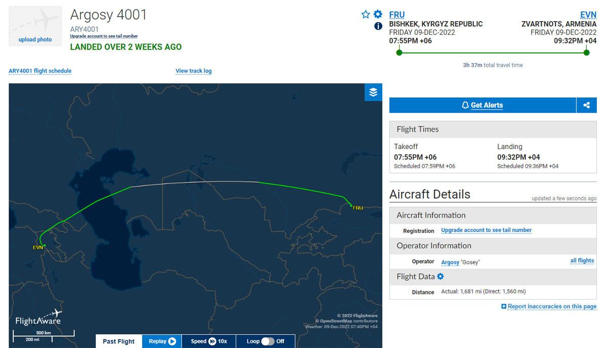Change replay Speed 10x

(209, 341)
